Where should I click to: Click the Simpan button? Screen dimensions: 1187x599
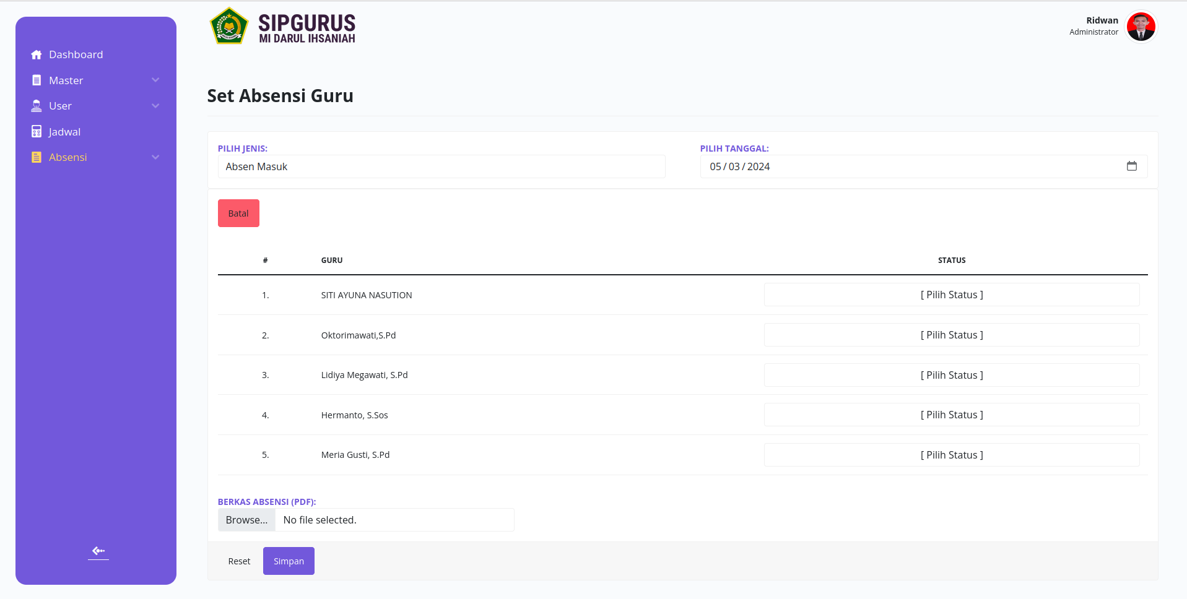[x=289, y=561]
